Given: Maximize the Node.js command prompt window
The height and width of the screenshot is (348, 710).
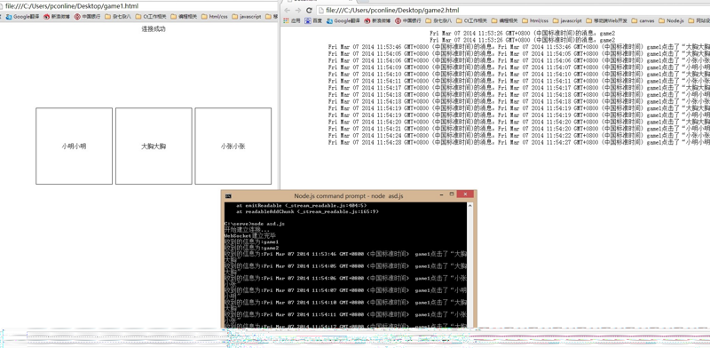Looking at the screenshot, I should coord(452,194).
